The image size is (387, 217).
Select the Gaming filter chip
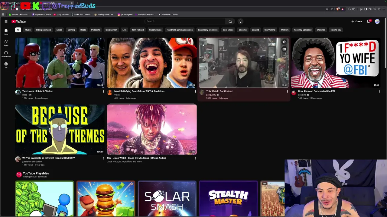point(71,30)
